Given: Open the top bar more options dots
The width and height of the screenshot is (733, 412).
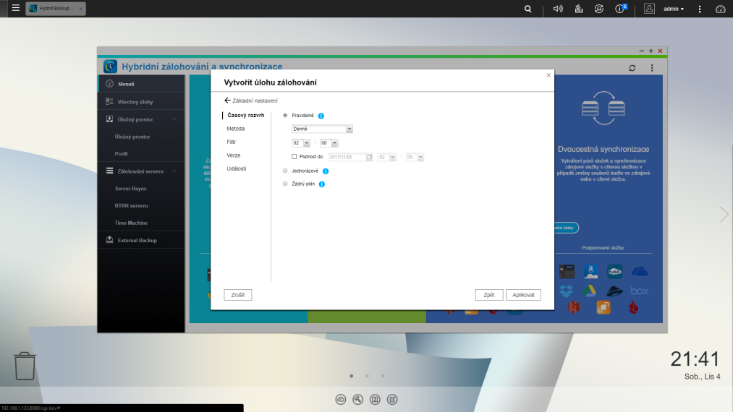Looking at the screenshot, I should point(700,9).
